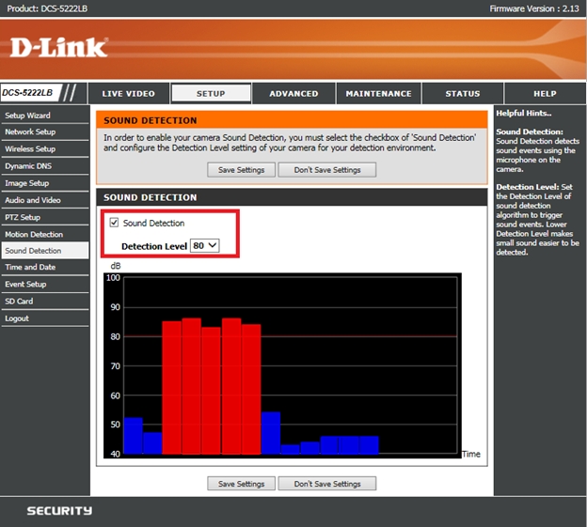Open the Advanced tab
Image resolution: width=587 pixels, height=527 pixels.
click(x=293, y=94)
